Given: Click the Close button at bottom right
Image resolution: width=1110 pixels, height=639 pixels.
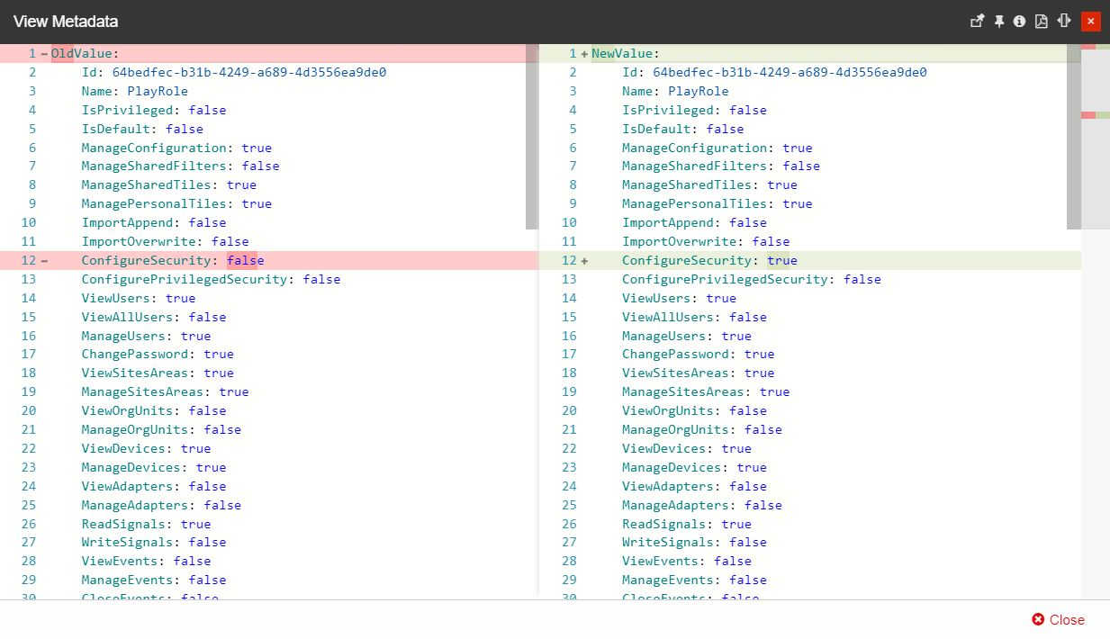Looking at the screenshot, I should tap(1058, 619).
